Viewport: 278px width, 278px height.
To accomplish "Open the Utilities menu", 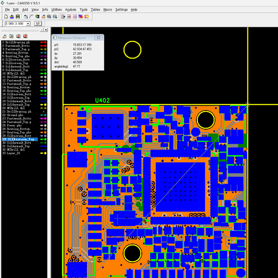I will tap(57, 9).
